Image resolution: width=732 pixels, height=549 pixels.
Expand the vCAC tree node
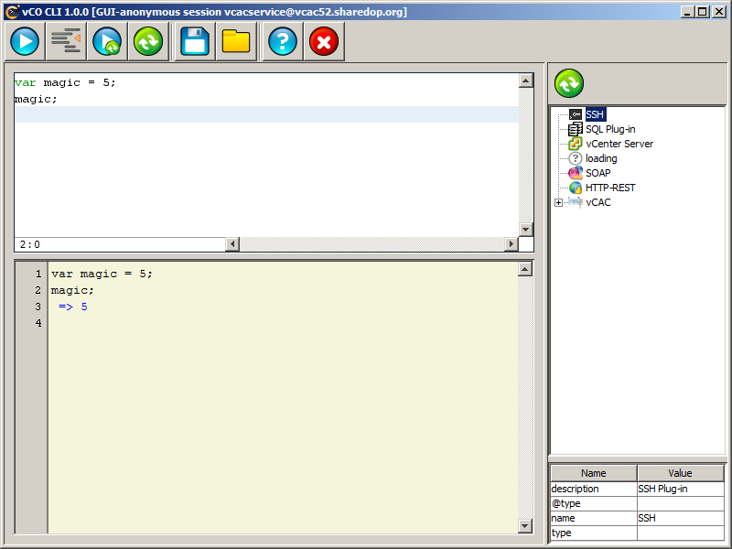(x=558, y=202)
